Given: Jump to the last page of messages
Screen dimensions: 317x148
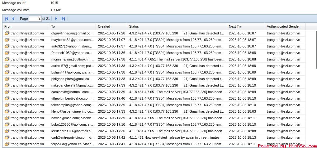Looking at the screenshot, I should (x=63, y=19).
